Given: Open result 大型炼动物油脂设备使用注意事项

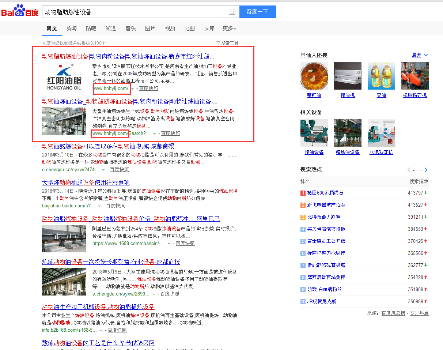Looking at the screenshot, I should tap(86, 182).
